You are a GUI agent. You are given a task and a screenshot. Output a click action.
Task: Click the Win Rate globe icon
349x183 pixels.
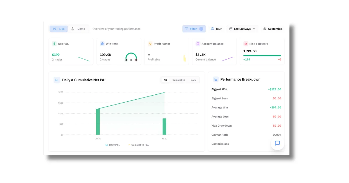click(102, 44)
